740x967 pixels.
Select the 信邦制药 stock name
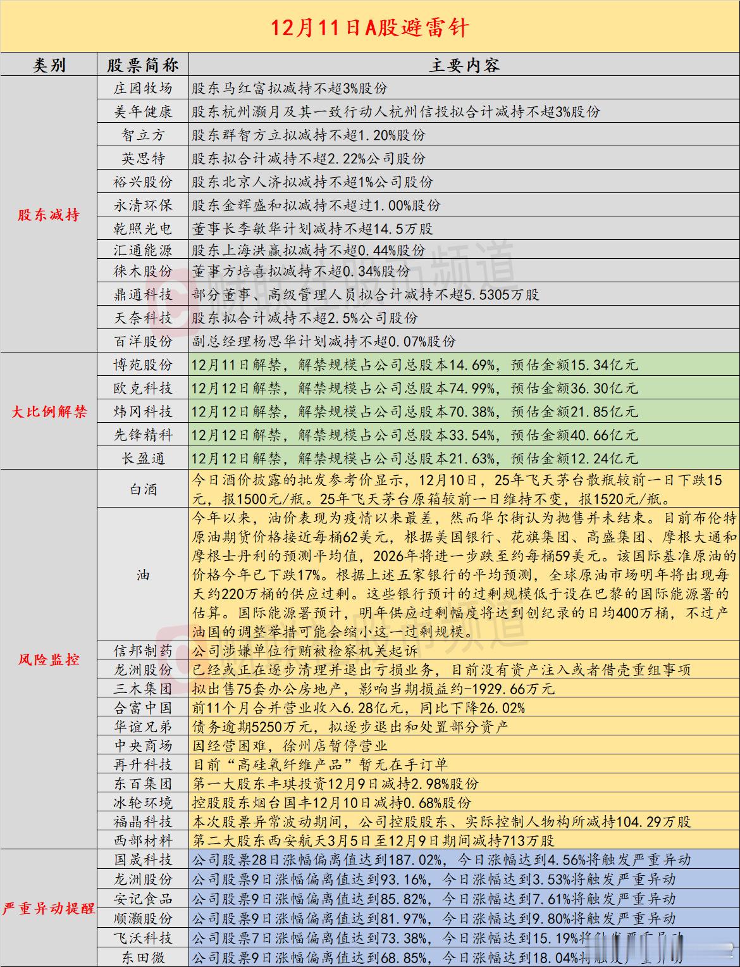click(144, 649)
